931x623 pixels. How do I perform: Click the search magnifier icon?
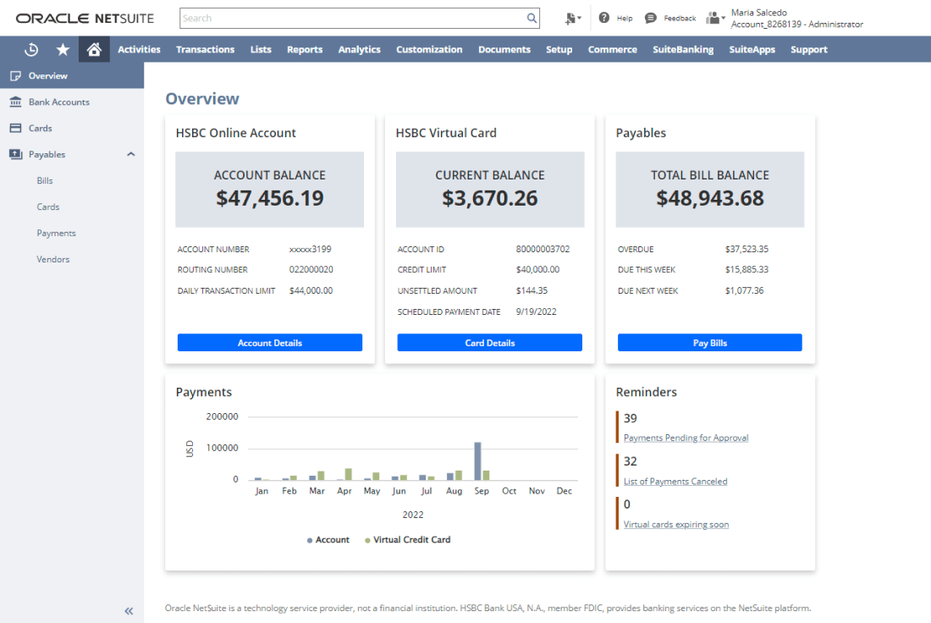click(x=532, y=19)
